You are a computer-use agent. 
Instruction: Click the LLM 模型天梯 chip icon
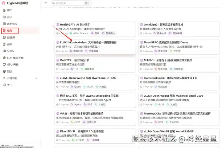click(x=4, y=58)
